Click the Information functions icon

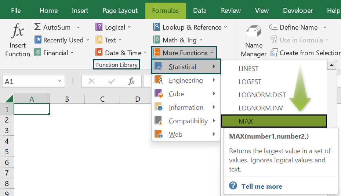159,107
